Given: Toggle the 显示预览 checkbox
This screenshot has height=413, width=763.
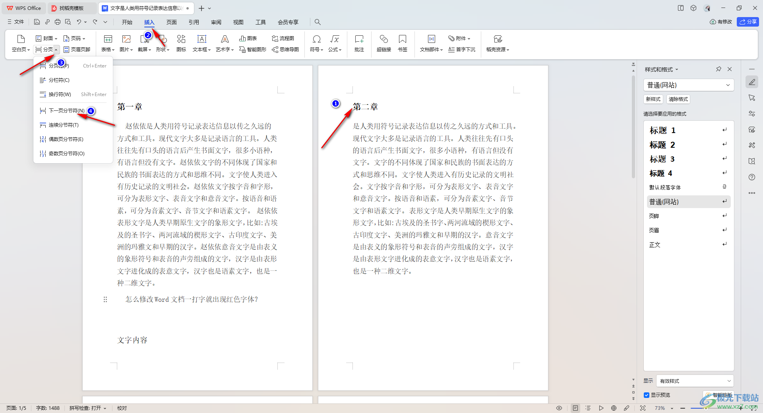Looking at the screenshot, I should (647, 395).
